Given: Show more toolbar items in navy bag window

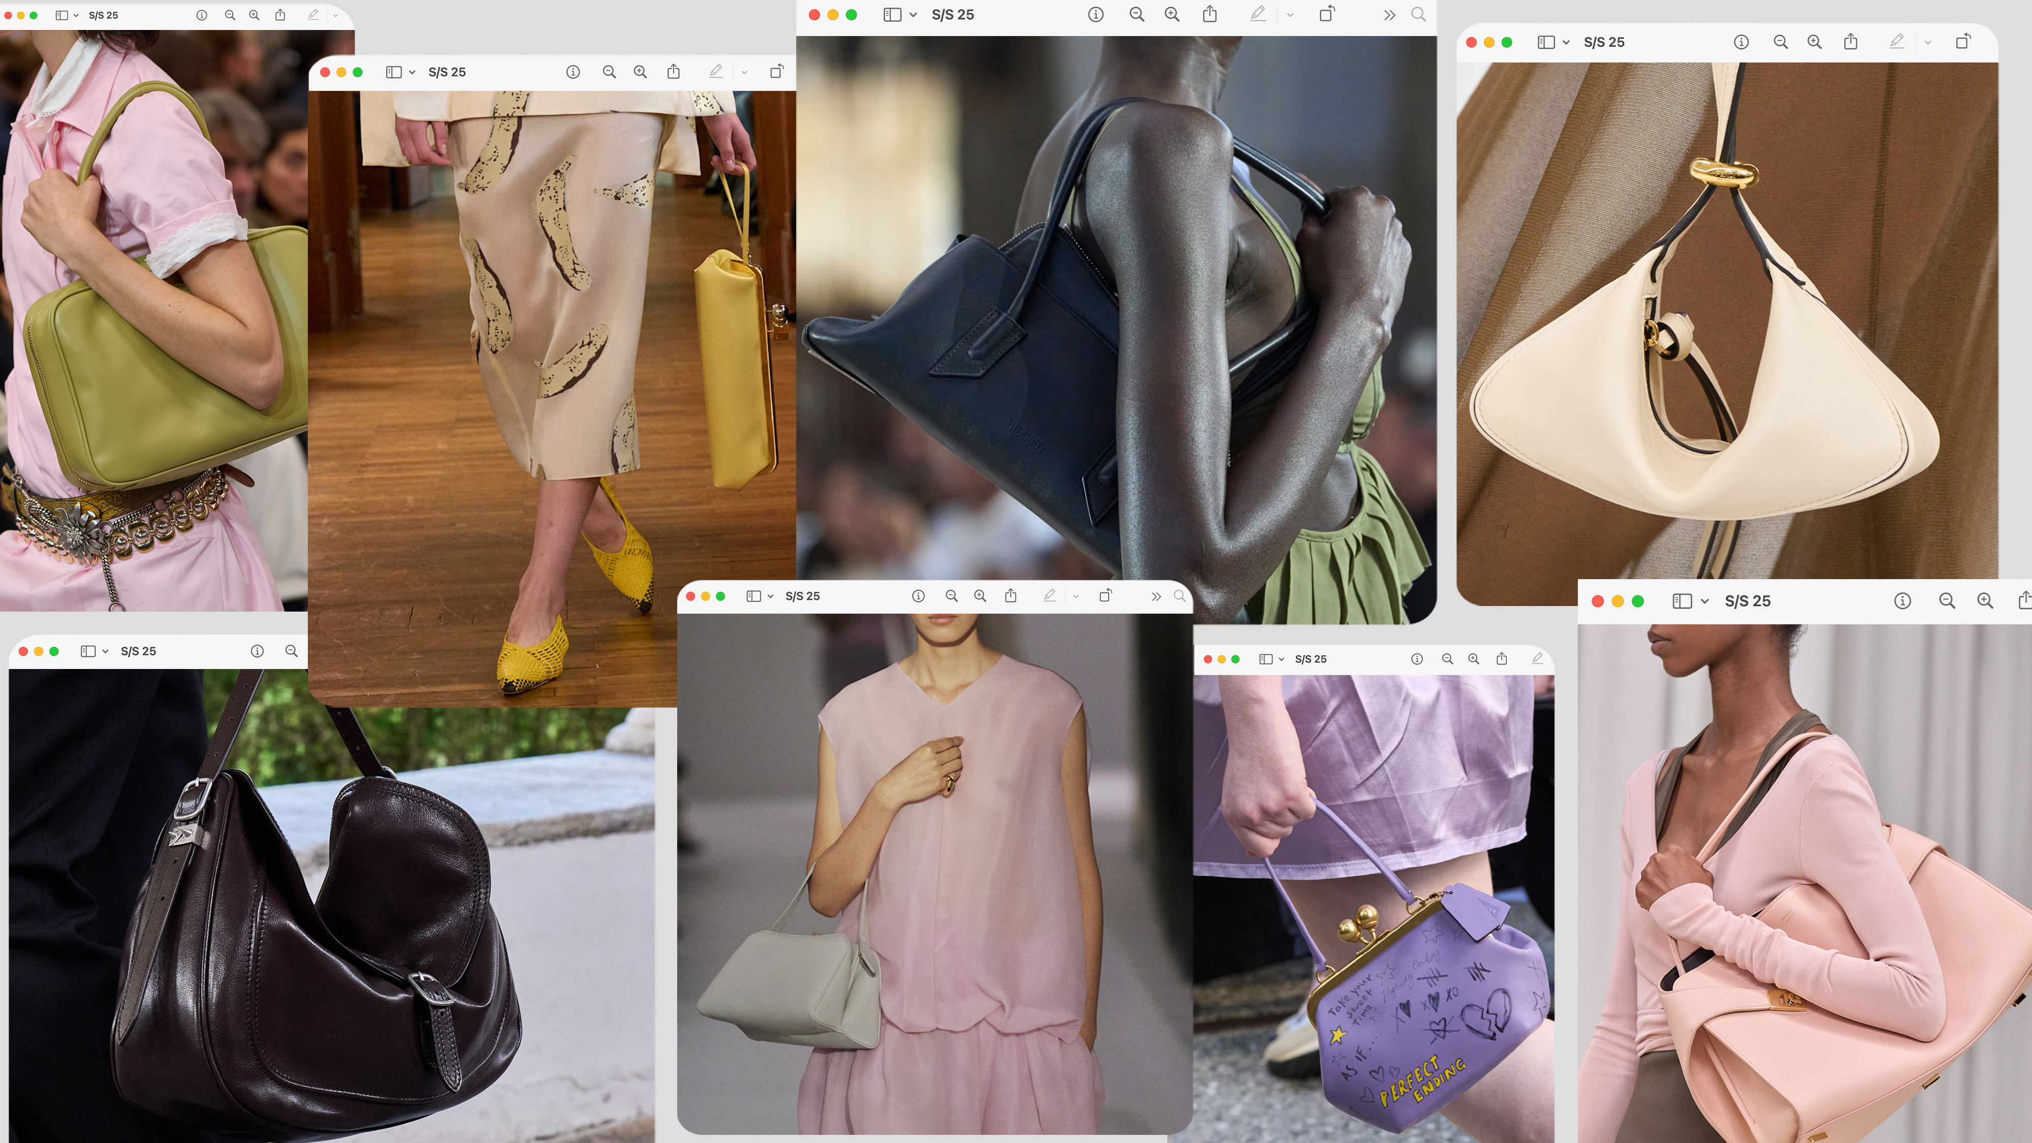Looking at the screenshot, I should coord(1389,14).
